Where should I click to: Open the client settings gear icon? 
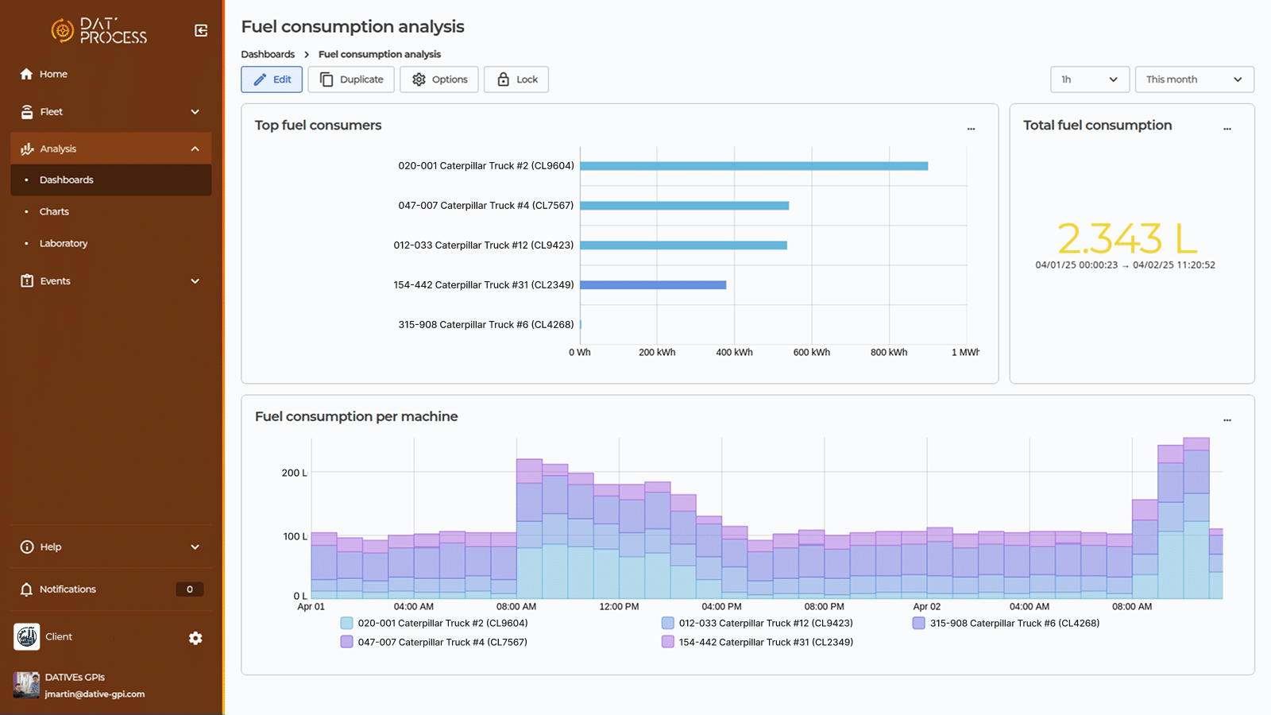[x=195, y=638]
